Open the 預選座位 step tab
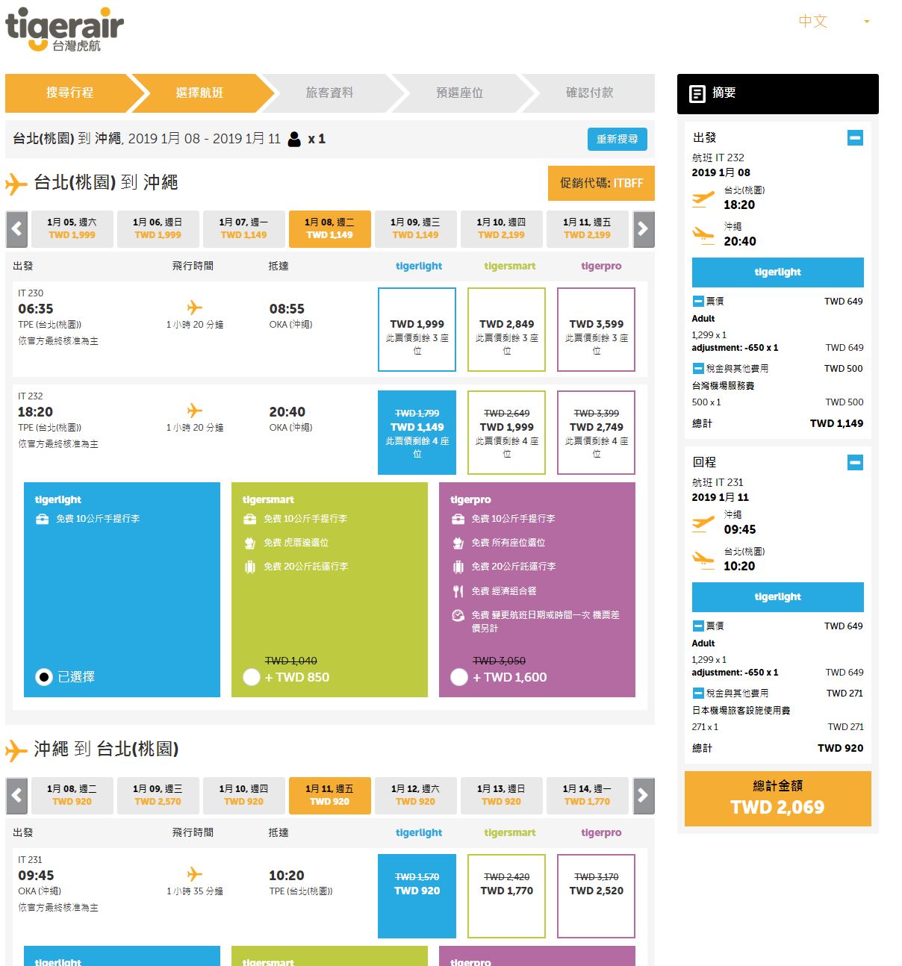 click(x=459, y=93)
